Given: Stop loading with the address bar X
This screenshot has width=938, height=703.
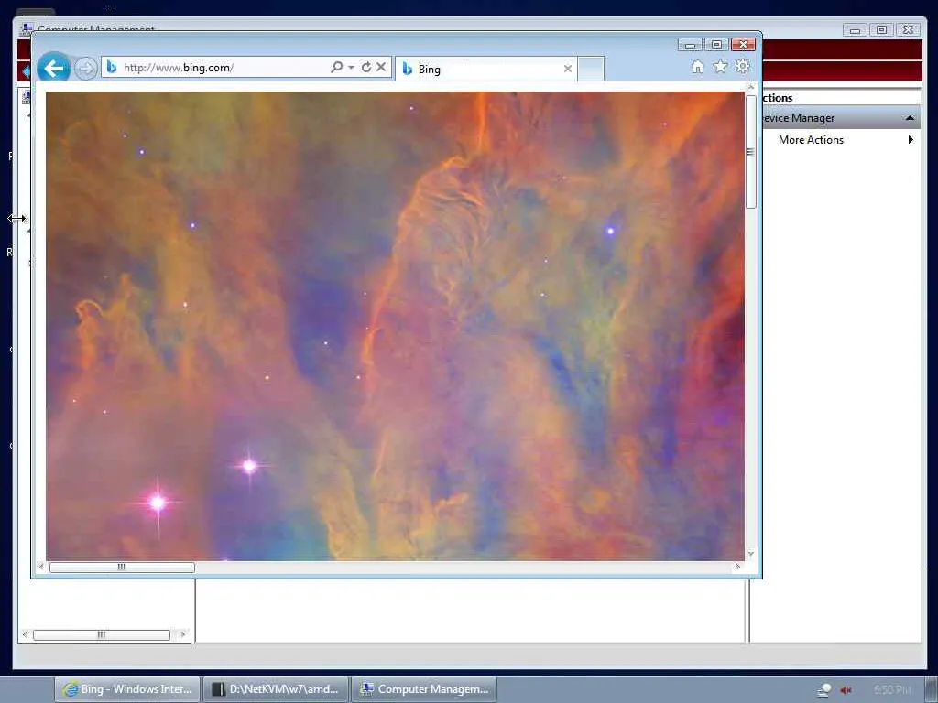Looking at the screenshot, I should click(x=381, y=67).
